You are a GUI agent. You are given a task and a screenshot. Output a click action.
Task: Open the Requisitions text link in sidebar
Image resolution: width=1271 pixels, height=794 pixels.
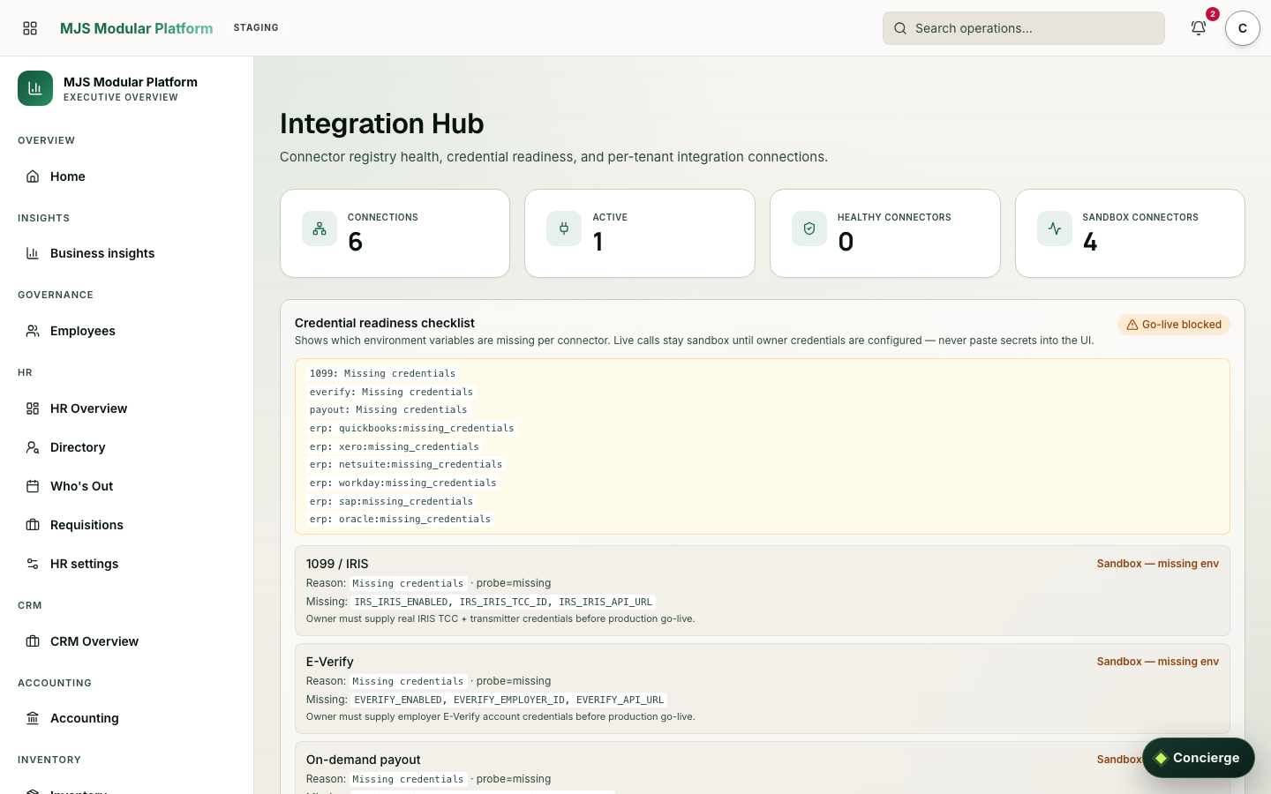[x=86, y=525]
